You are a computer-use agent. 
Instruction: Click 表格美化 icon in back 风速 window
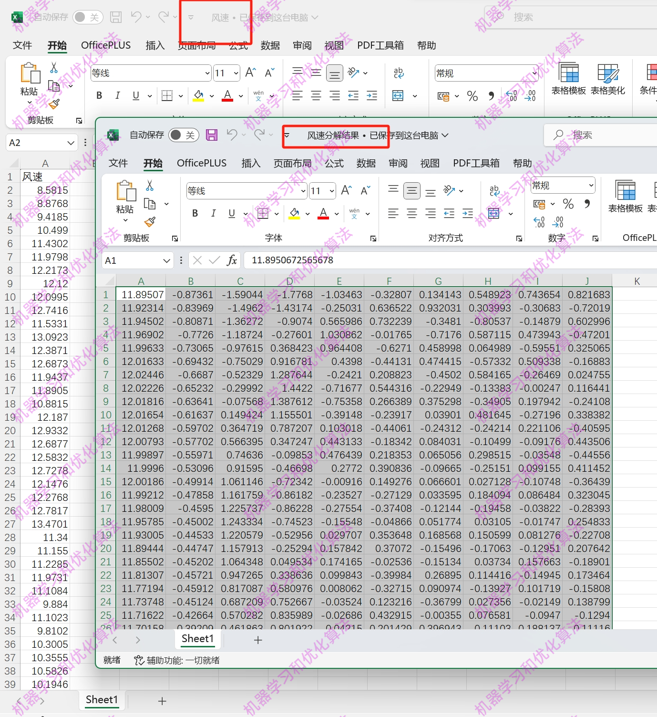(608, 79)
